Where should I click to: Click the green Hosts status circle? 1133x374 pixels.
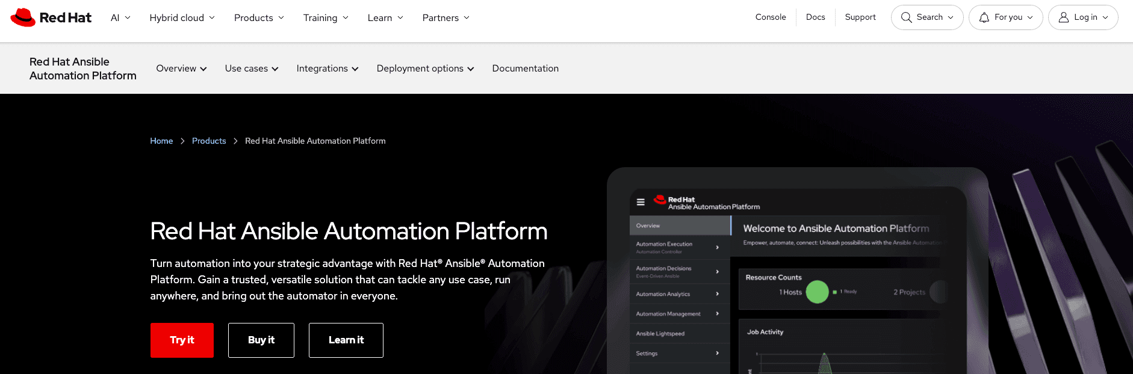[x=818, y=292]
